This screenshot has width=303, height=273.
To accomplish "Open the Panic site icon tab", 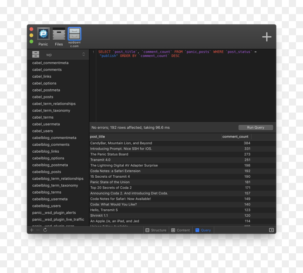I will 43,34.
